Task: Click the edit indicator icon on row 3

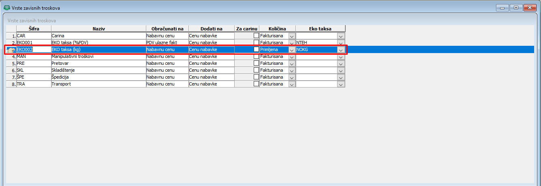Action: point(11,50)
